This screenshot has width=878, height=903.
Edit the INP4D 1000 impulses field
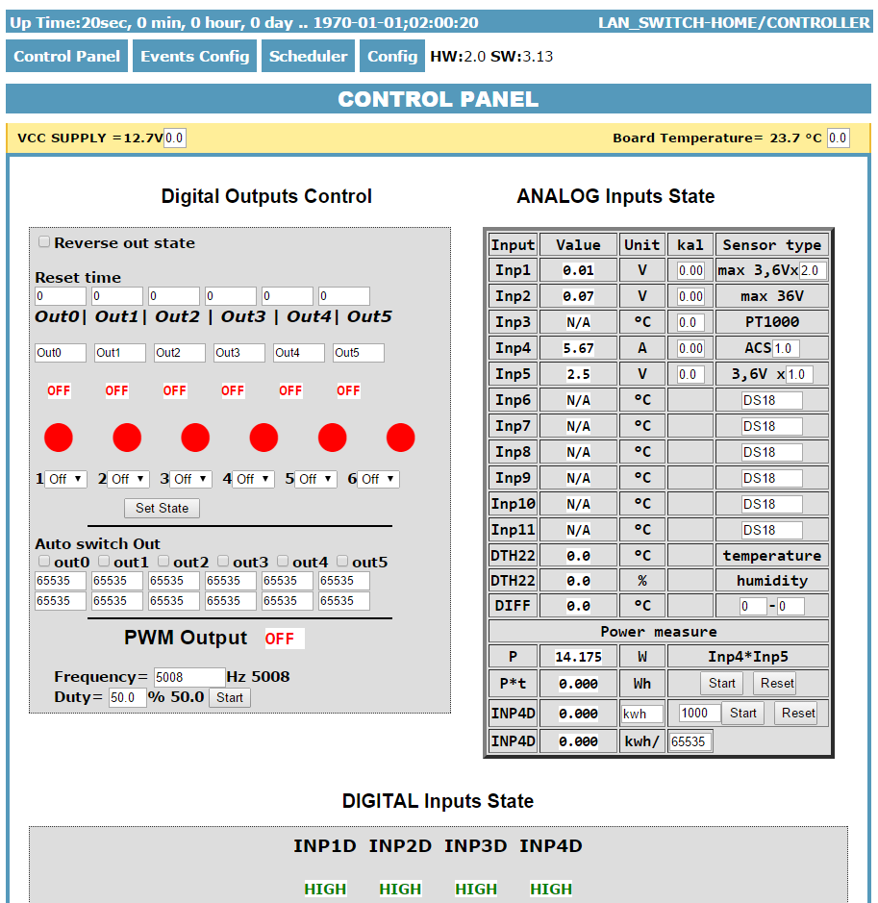tap(699, 713)
